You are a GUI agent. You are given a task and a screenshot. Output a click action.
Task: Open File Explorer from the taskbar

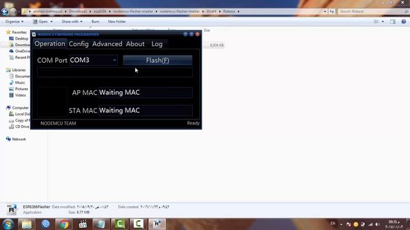[x=26, y=224]
